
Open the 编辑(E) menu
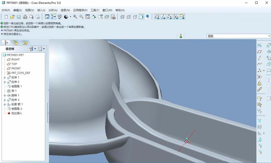[x=18, y=10]
